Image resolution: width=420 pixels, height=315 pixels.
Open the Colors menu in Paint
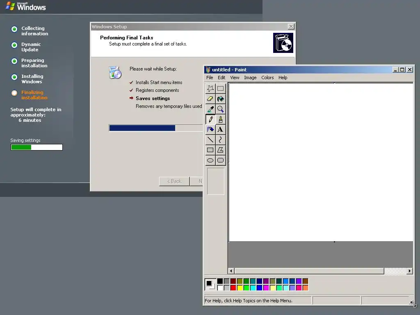[267, 78]
